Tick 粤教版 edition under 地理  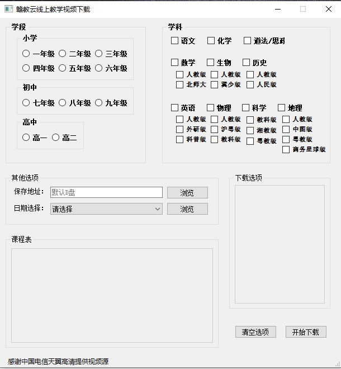pos(286,140)
